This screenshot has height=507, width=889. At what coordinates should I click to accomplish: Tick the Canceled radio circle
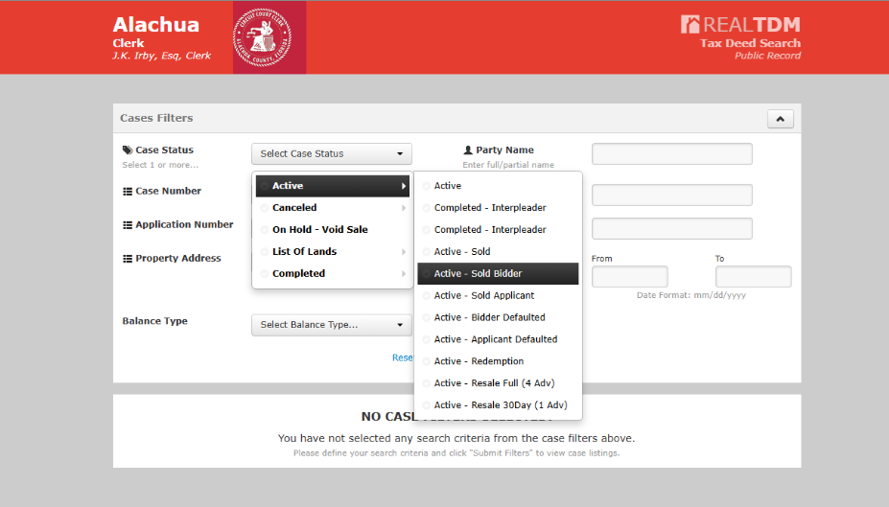(265, 208)
